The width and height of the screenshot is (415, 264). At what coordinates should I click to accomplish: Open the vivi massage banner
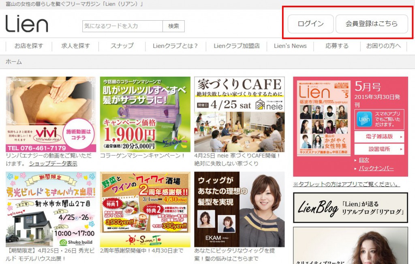pyautogui.click(x=51, y=114)
